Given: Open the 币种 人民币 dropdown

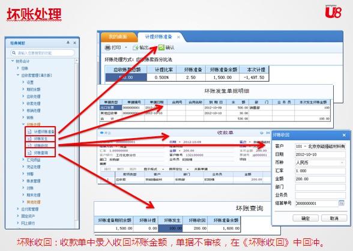Looking at the screenshot, I should tap(320, 163).
